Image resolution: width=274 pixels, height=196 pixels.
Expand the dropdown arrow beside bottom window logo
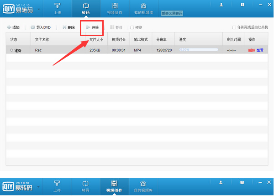[x=38, y=187]
